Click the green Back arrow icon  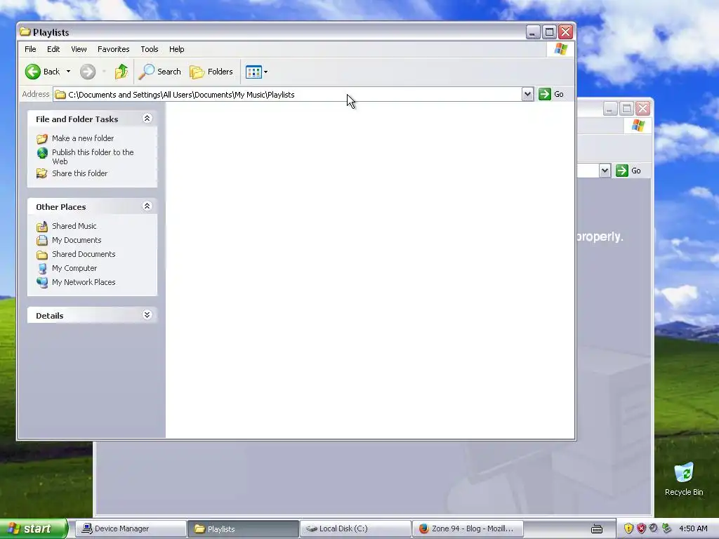[x=32, y=72]
